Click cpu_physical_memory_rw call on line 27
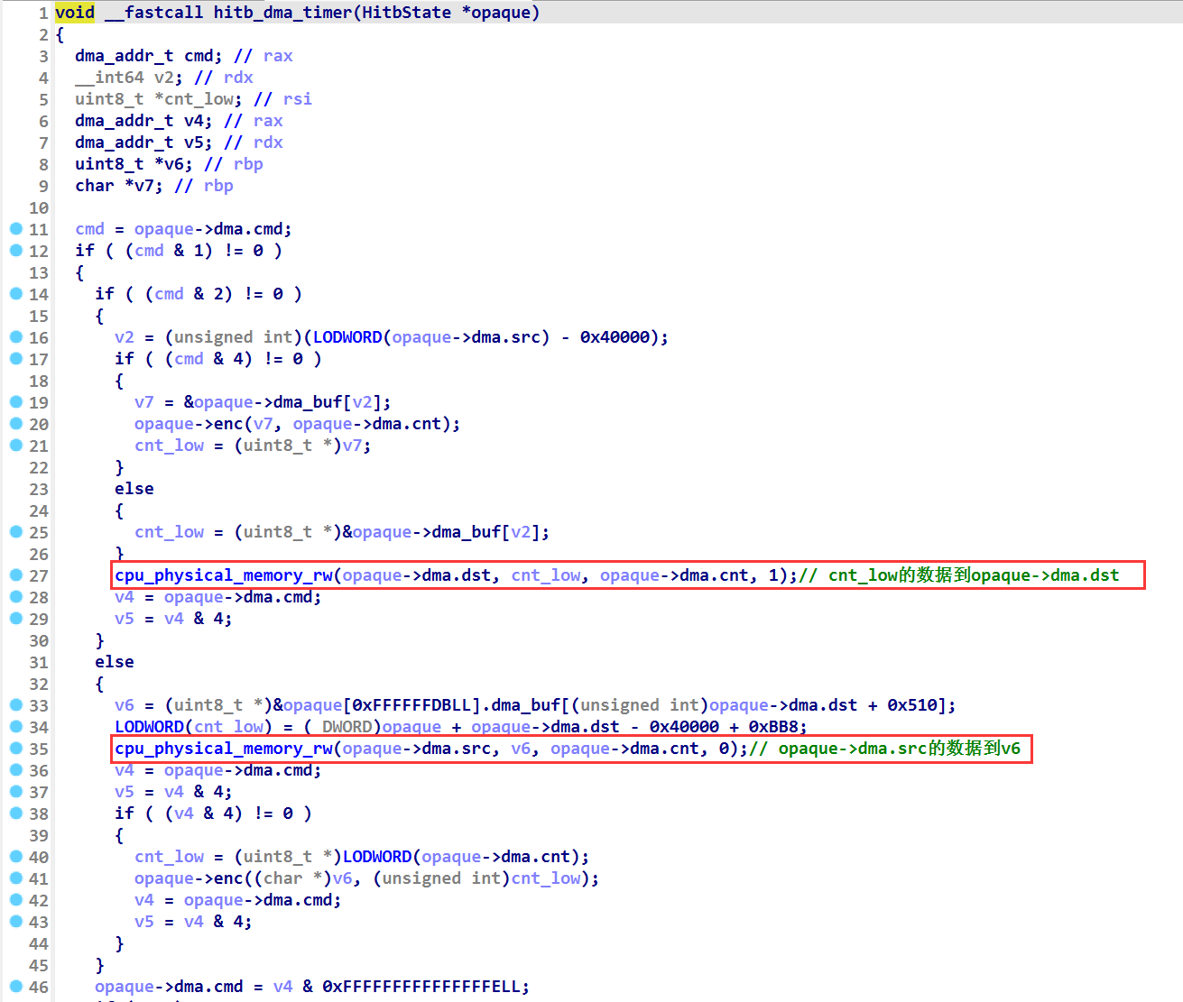1183x1002 pixels. pos(224,575)
